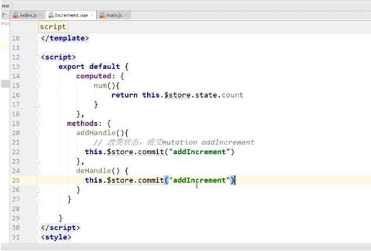Click the closing </script> tag

click(x=60, y=228)
